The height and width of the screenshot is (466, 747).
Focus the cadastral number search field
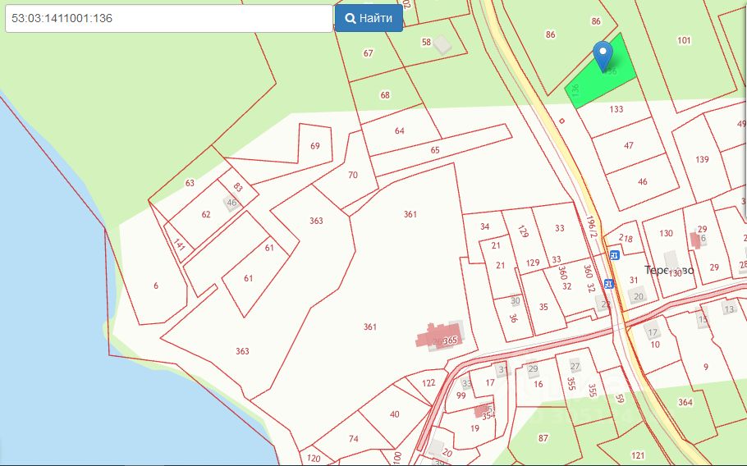pos(167,18)
